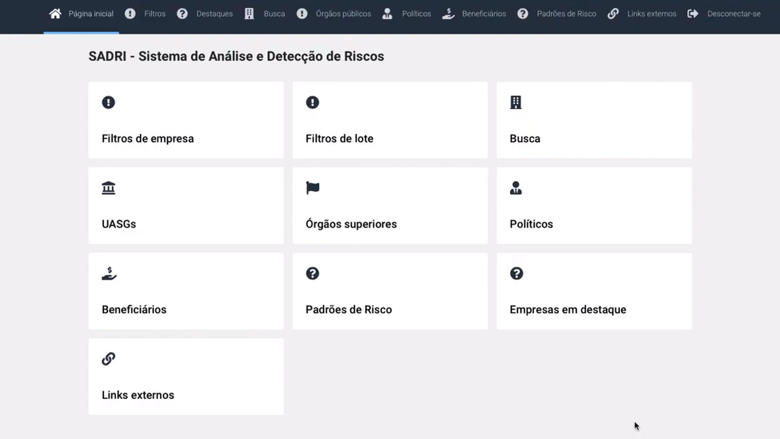Open the Links externos card title
780x439 pixels.
pos(138,395)
